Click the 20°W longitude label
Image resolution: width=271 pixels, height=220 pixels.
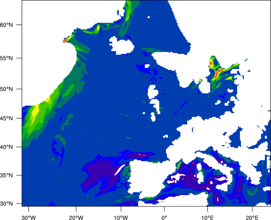click(76, 218)
